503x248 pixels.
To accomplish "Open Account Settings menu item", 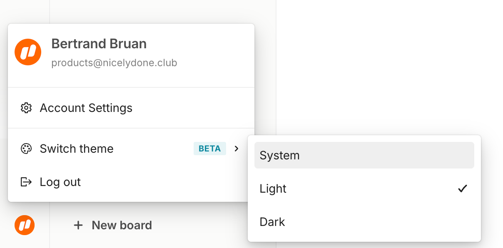I will click(86, 108).
